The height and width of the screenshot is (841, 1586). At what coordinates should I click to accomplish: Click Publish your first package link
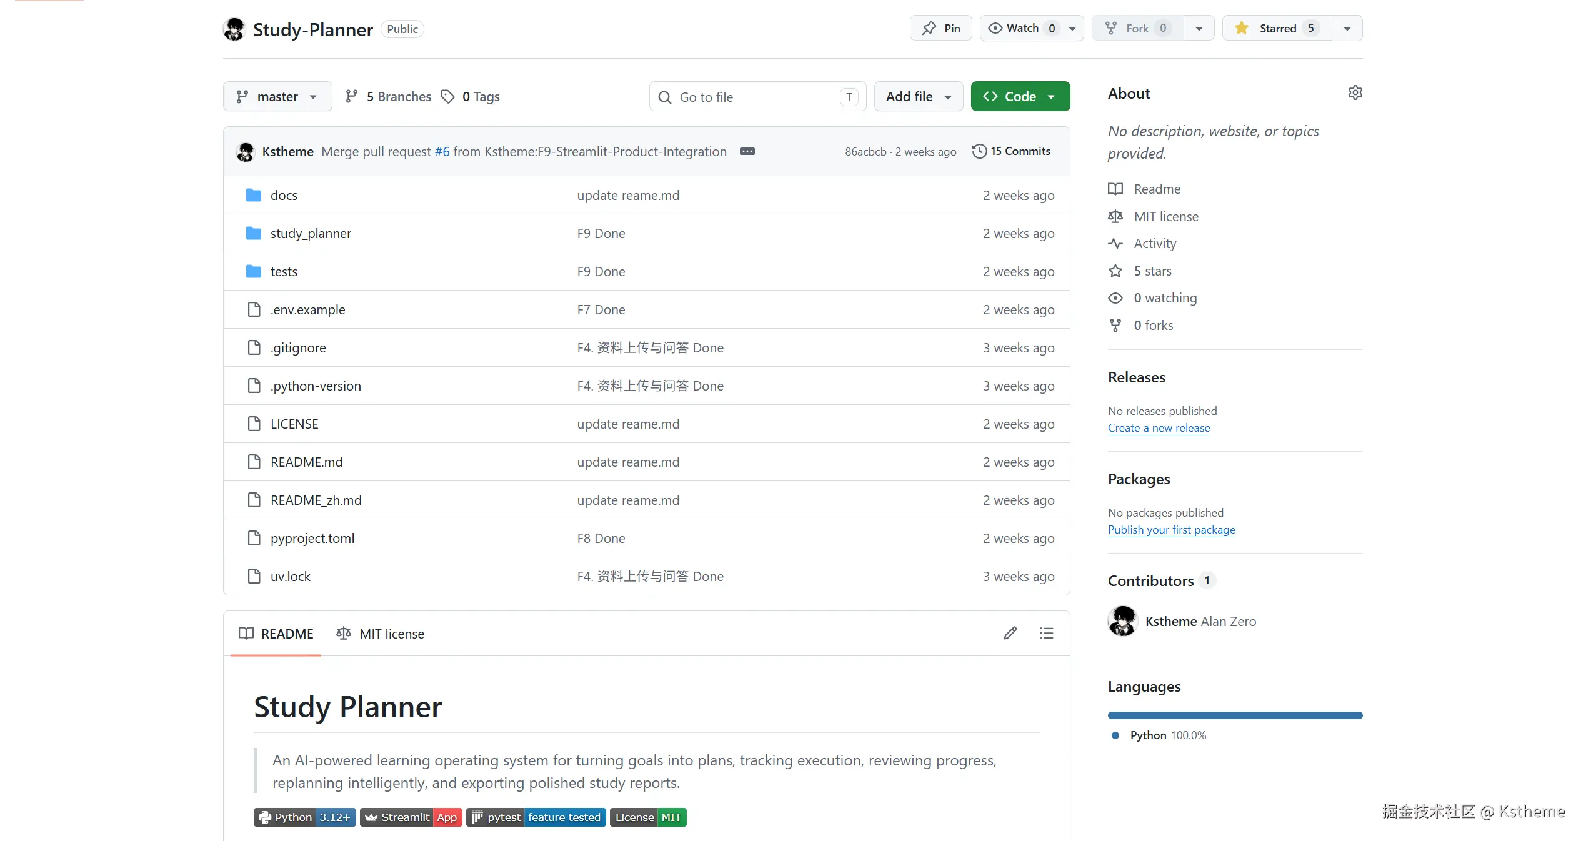coord(1172,530)
